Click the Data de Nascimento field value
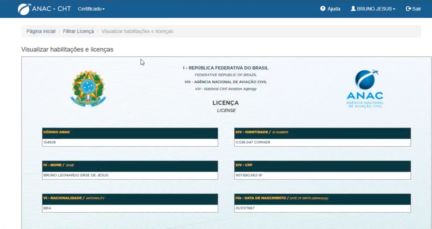 pos(322,208)
